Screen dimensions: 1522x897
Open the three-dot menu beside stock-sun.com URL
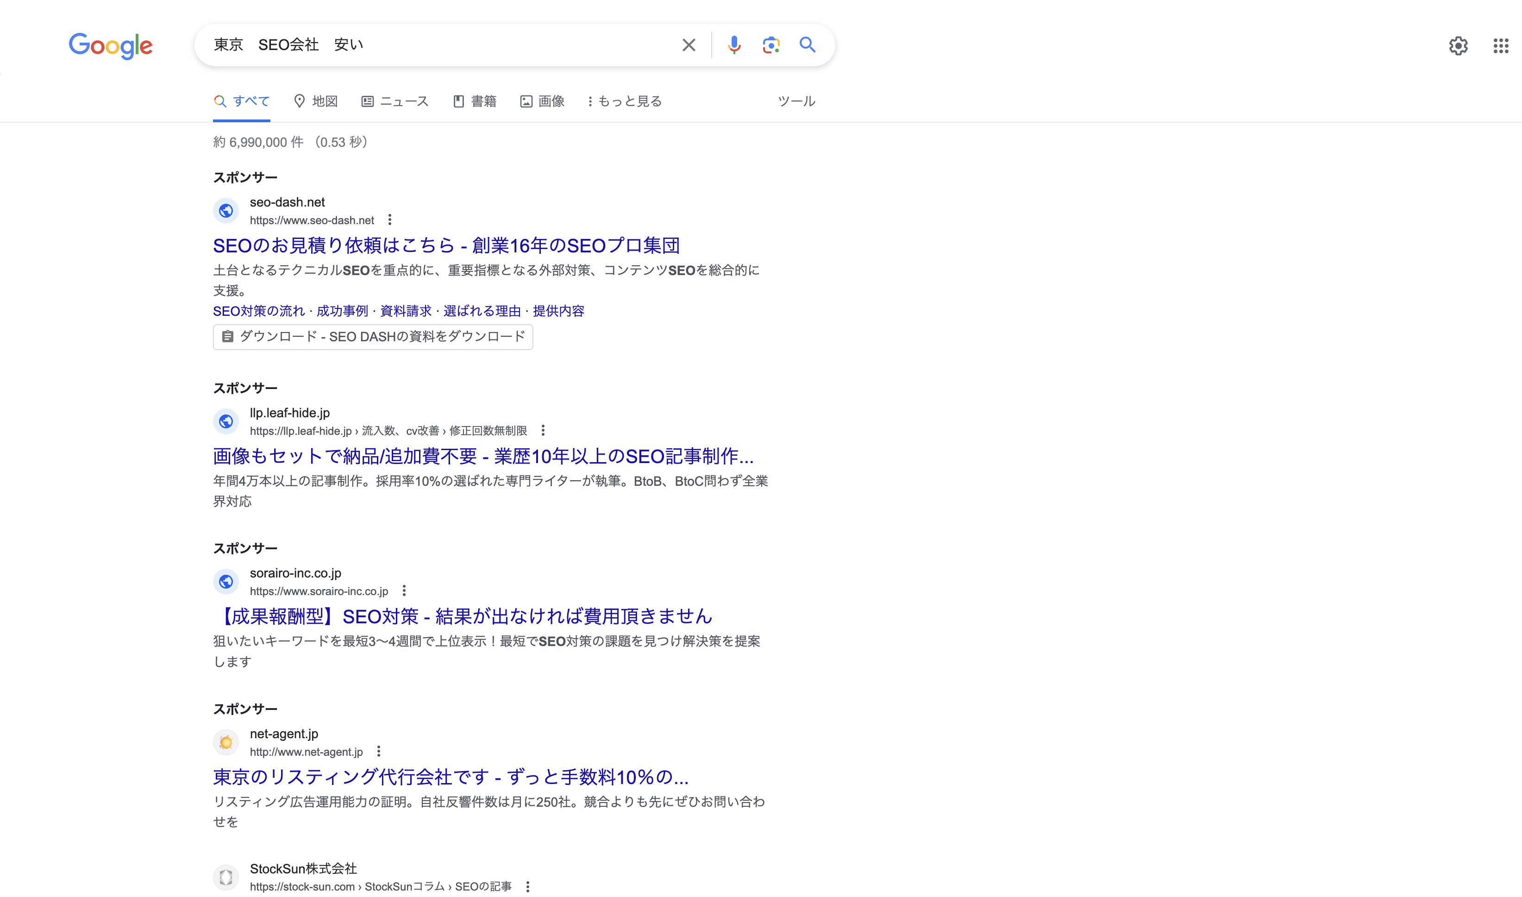click(x=528, y=886)
